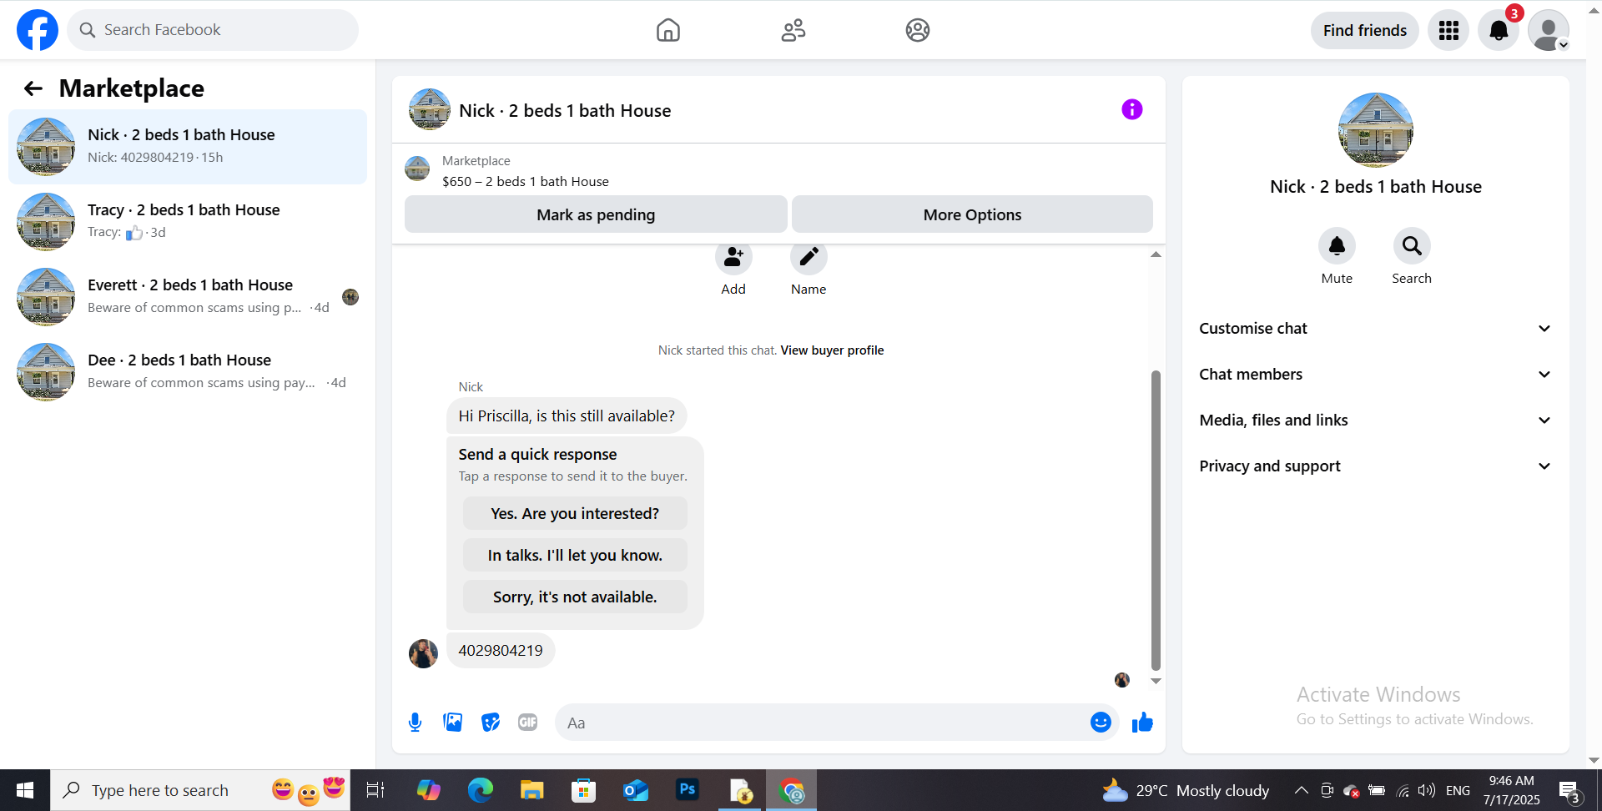The width and height of the screenshot is (1602, 811).
Task: Expand Chat members section
Action: (x=1376, y=375)
